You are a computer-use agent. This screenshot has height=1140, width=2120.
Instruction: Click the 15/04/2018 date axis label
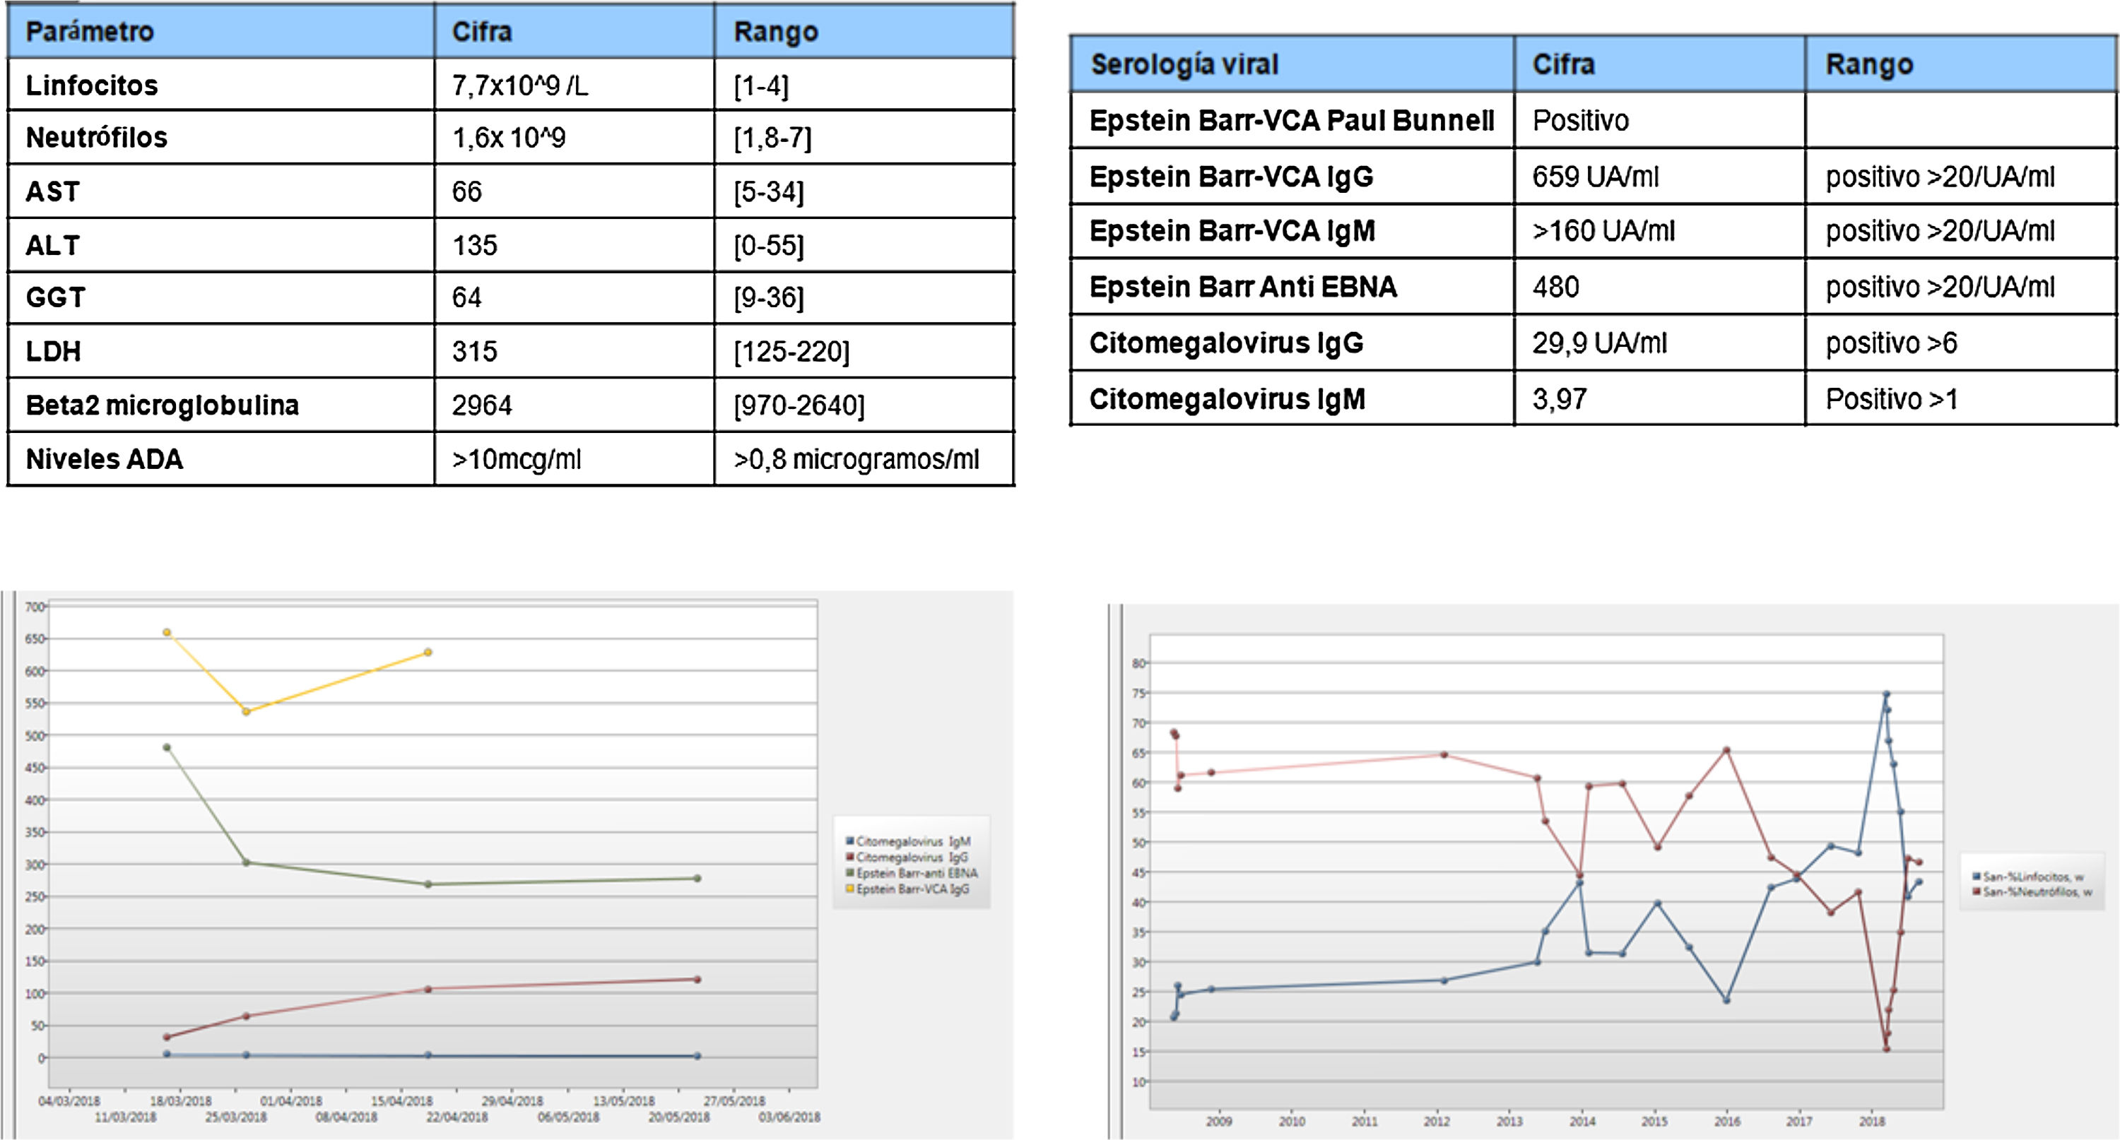401,1100
